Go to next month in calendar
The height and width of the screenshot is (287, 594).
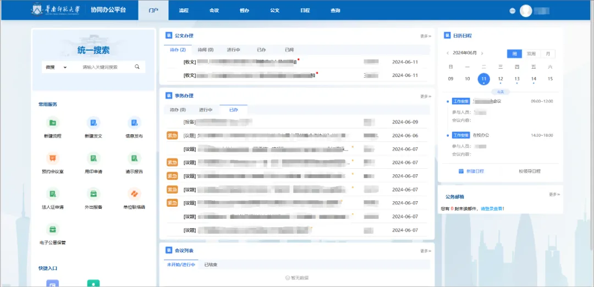[x=482, y=53]
